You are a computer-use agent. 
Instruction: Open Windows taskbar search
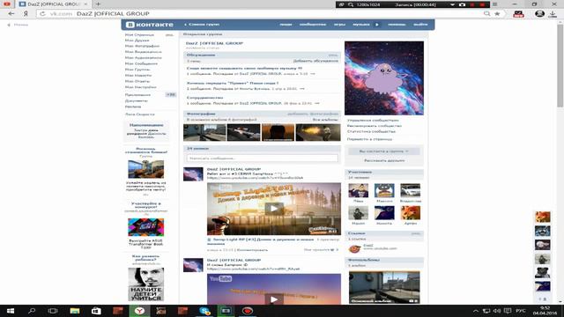pos(32,311)
